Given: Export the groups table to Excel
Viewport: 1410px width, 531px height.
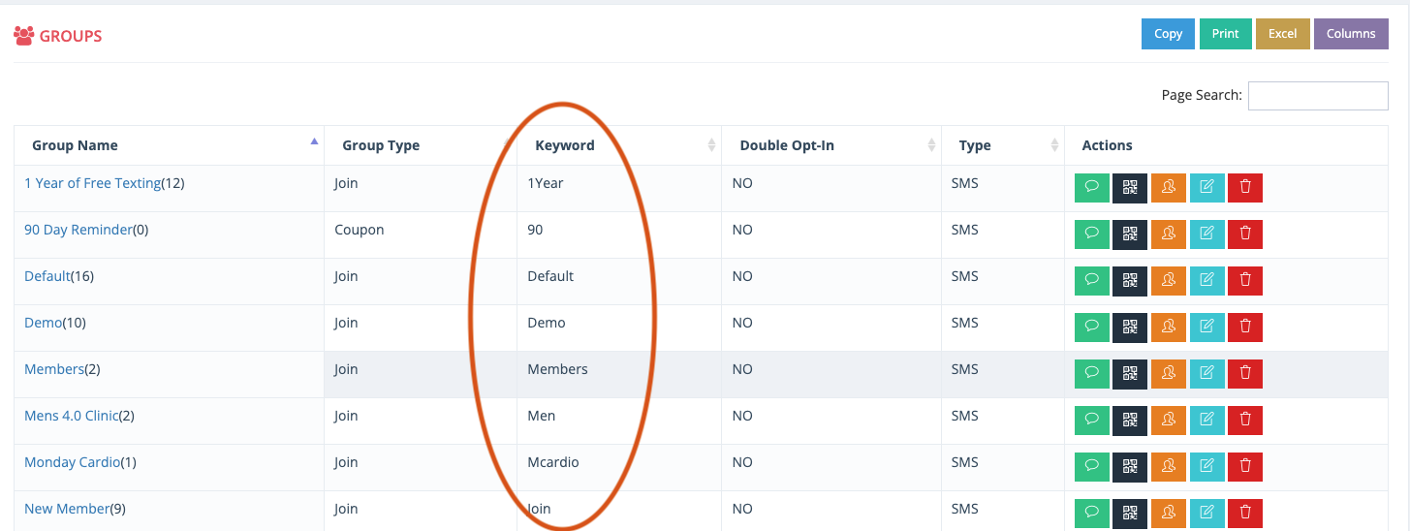Looking at the screenshot, I should tap(1282, 34).
